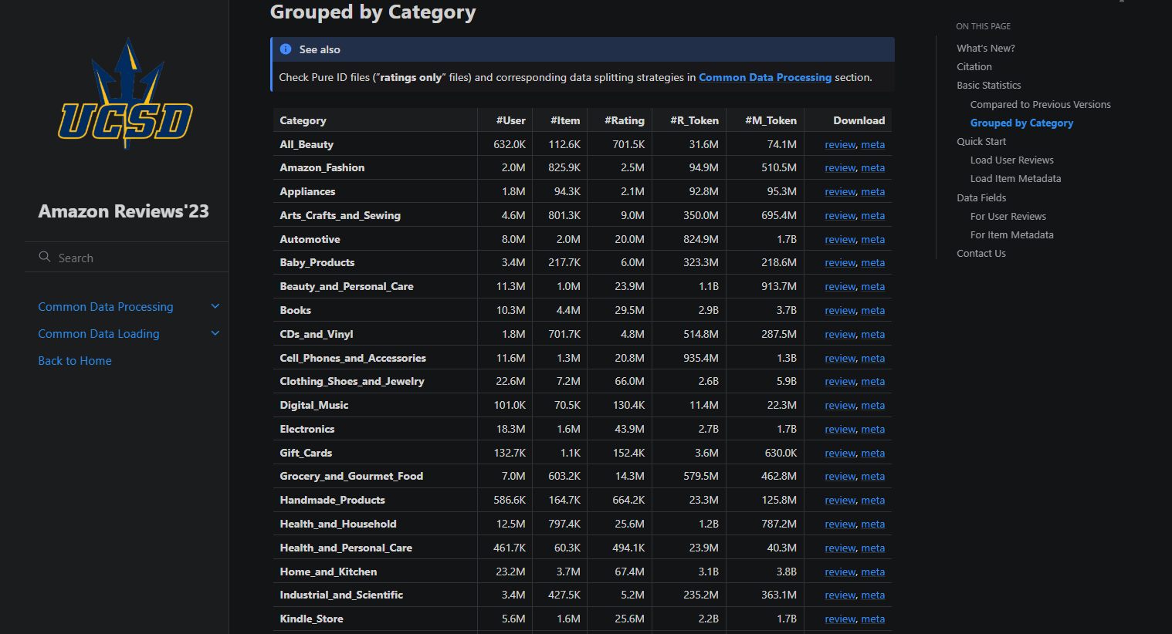Expand the Common Data Loading chevron

(215, 333)
